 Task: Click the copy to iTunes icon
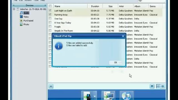pyautogui.click(x=127, y=96)
